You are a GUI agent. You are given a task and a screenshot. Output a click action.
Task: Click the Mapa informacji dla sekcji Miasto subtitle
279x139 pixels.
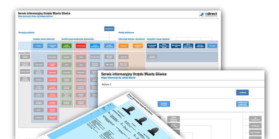pyautogui.click(x=118, y=78)
